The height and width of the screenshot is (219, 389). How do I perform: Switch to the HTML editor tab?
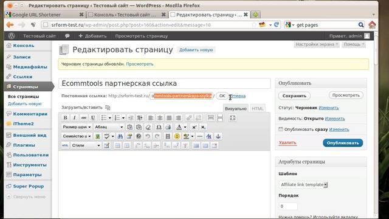pos(257,108)
